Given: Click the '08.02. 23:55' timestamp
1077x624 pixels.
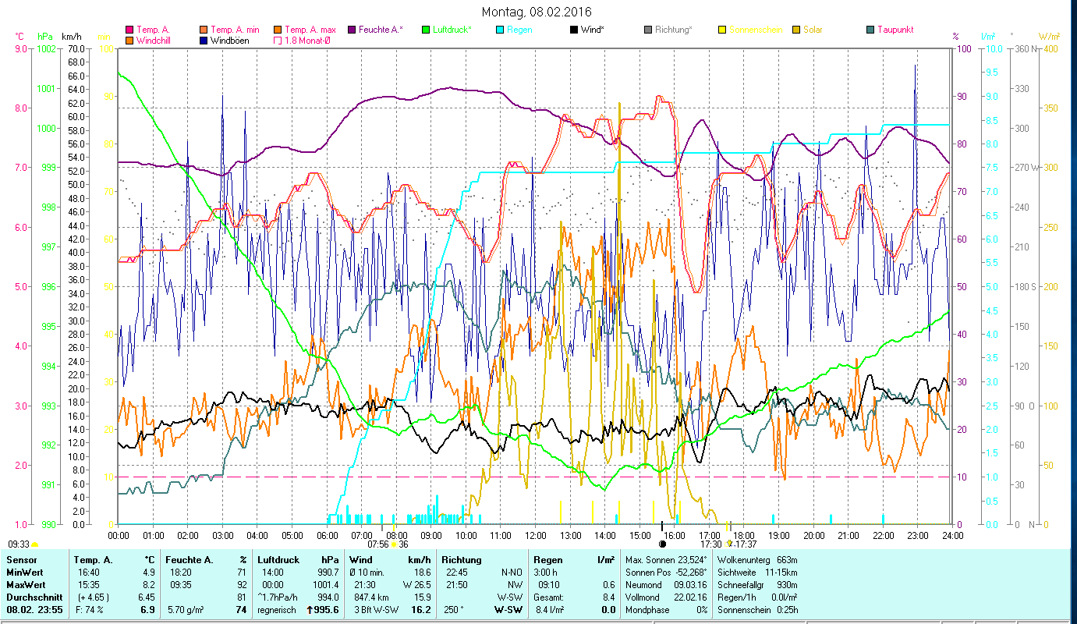Looking at the screenshot, I should (x=34, y=610).
